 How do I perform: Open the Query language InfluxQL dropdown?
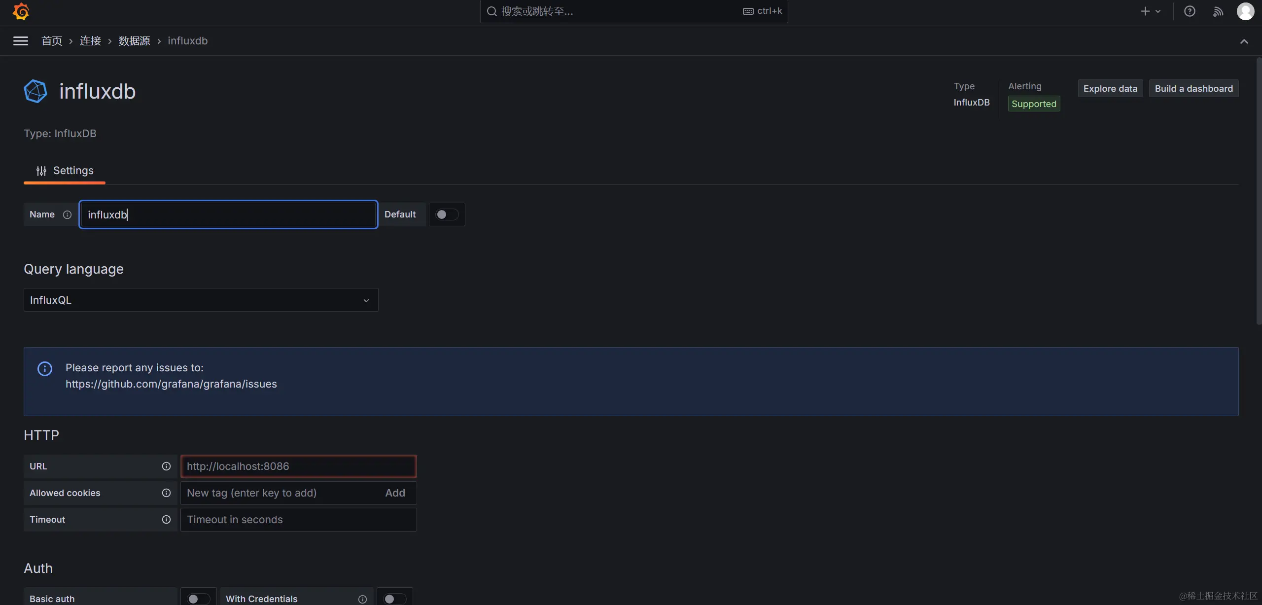coord(201,300)
